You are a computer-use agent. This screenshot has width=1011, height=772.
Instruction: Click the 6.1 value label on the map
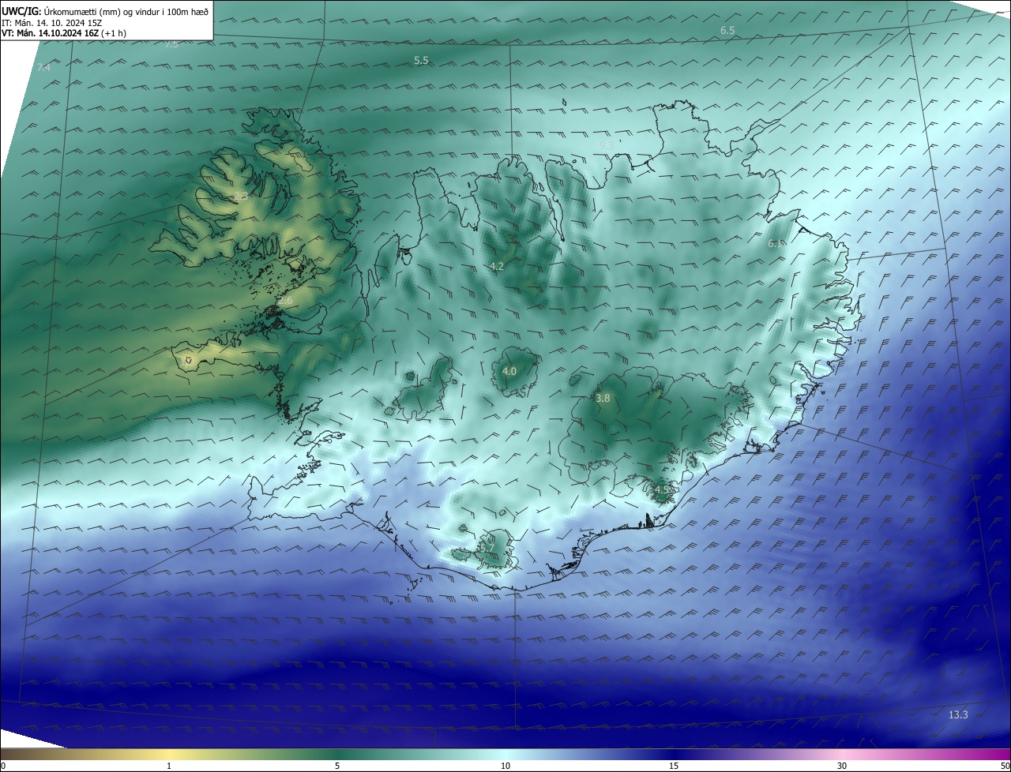[776, 244]
